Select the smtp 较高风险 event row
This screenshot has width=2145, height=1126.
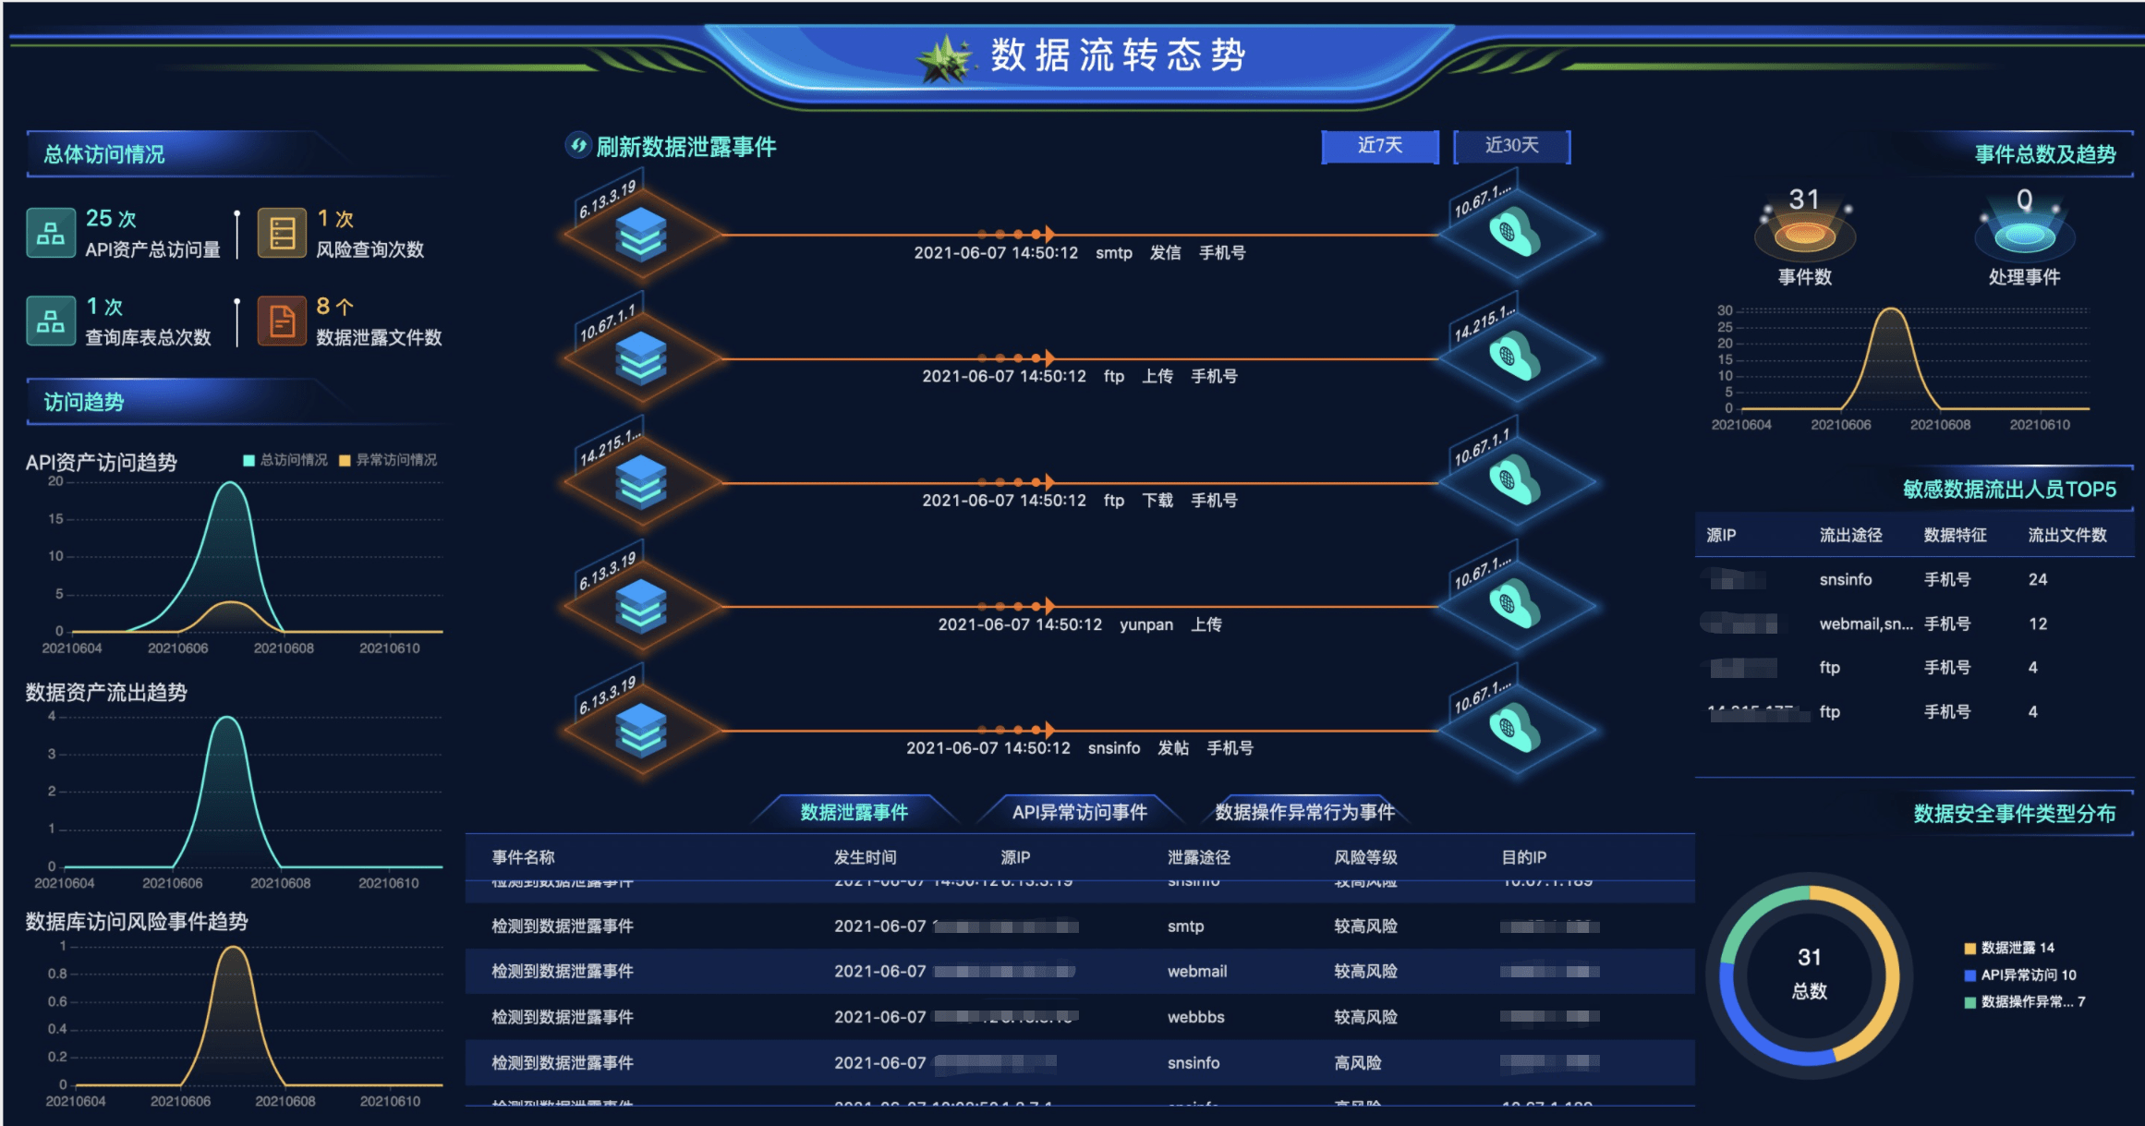1080,926
